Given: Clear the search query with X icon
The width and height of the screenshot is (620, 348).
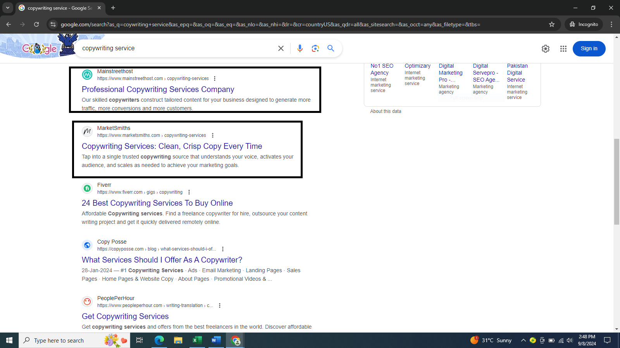Looking at the screenshot, I should [281, 48].
